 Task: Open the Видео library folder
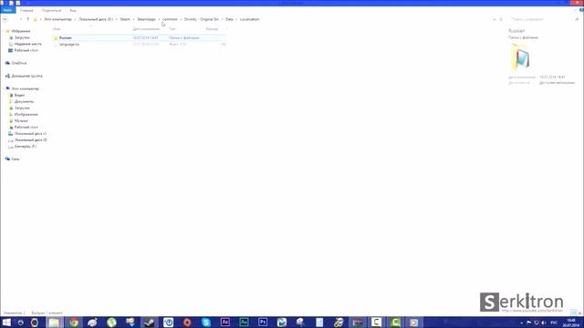19,95
